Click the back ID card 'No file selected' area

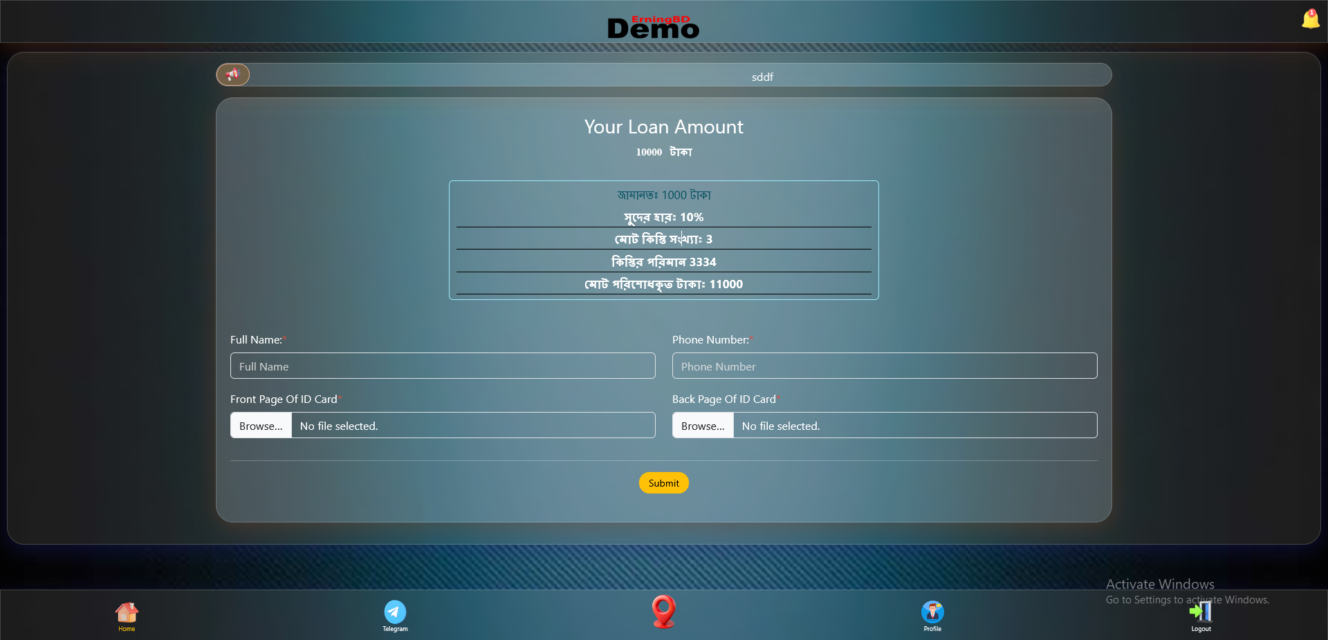click(x=914, y=426)
